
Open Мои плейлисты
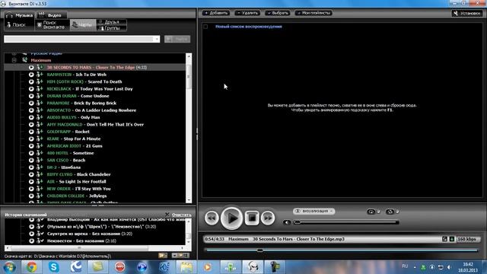pyautogui.click(x=314, y=13)
